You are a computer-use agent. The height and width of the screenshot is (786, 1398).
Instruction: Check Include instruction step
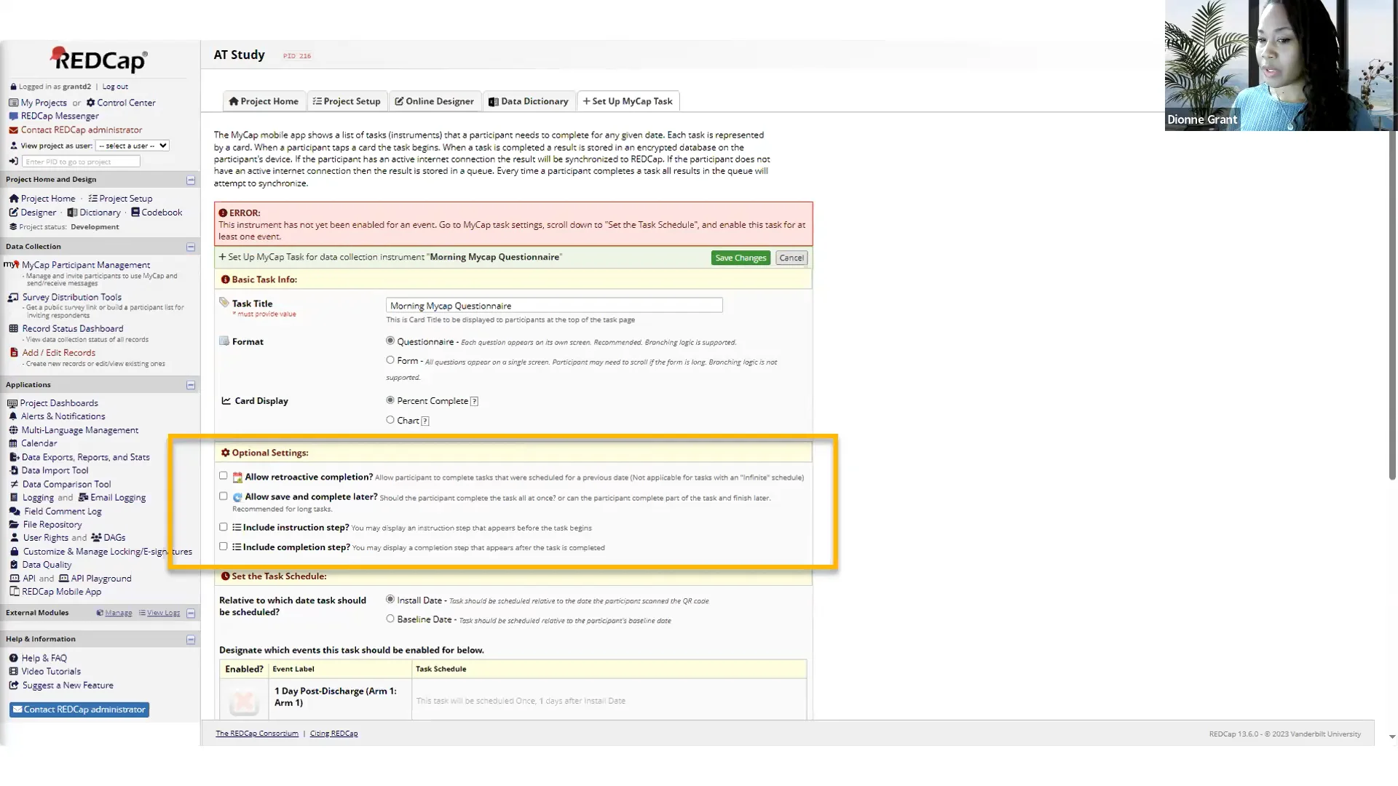click(x=224, y=526)
